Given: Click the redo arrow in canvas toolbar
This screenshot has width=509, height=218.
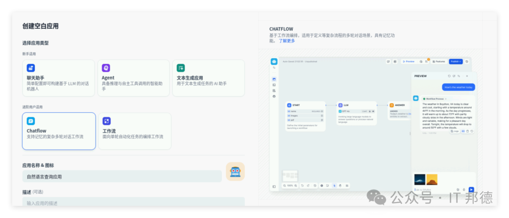Looking at the screenshot, I should [x=308, y=186].
